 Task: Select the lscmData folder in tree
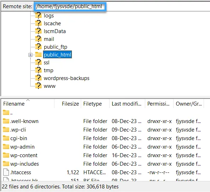[x=55, y=31]
